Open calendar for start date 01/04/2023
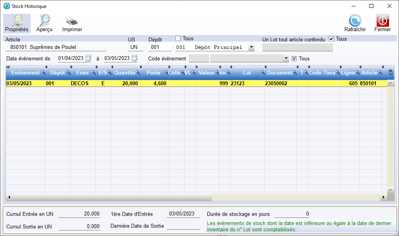Viewport: 399px width, 236px height. (x=88, y=58)
